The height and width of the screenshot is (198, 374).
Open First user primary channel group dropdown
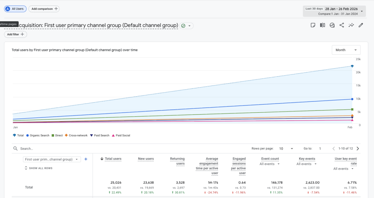click(51, 159)
